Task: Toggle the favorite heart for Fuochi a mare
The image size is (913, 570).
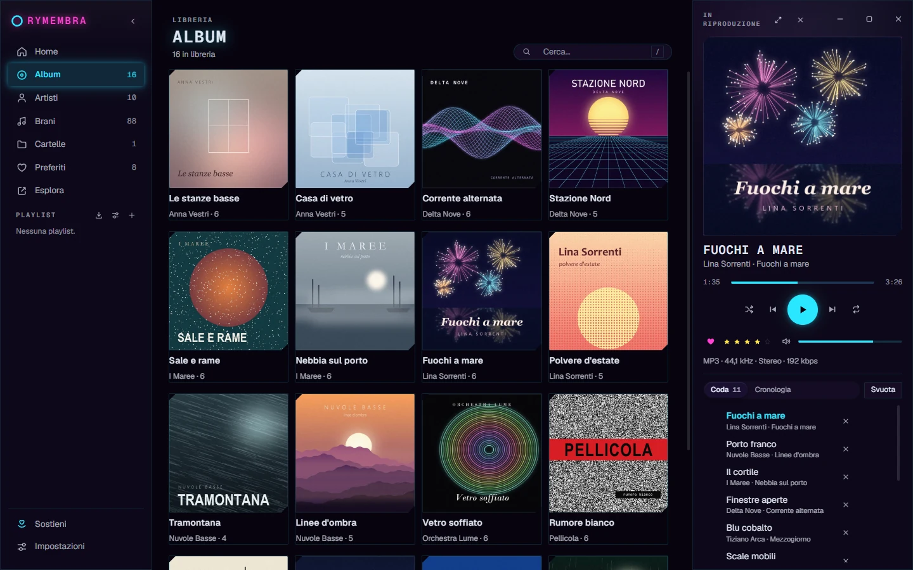Action: click(710, 341)
